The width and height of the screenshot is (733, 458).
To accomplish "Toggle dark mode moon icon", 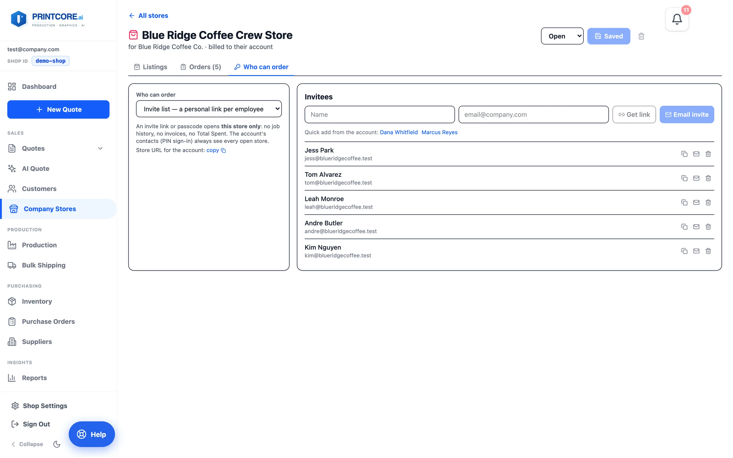I will point(57,444).
